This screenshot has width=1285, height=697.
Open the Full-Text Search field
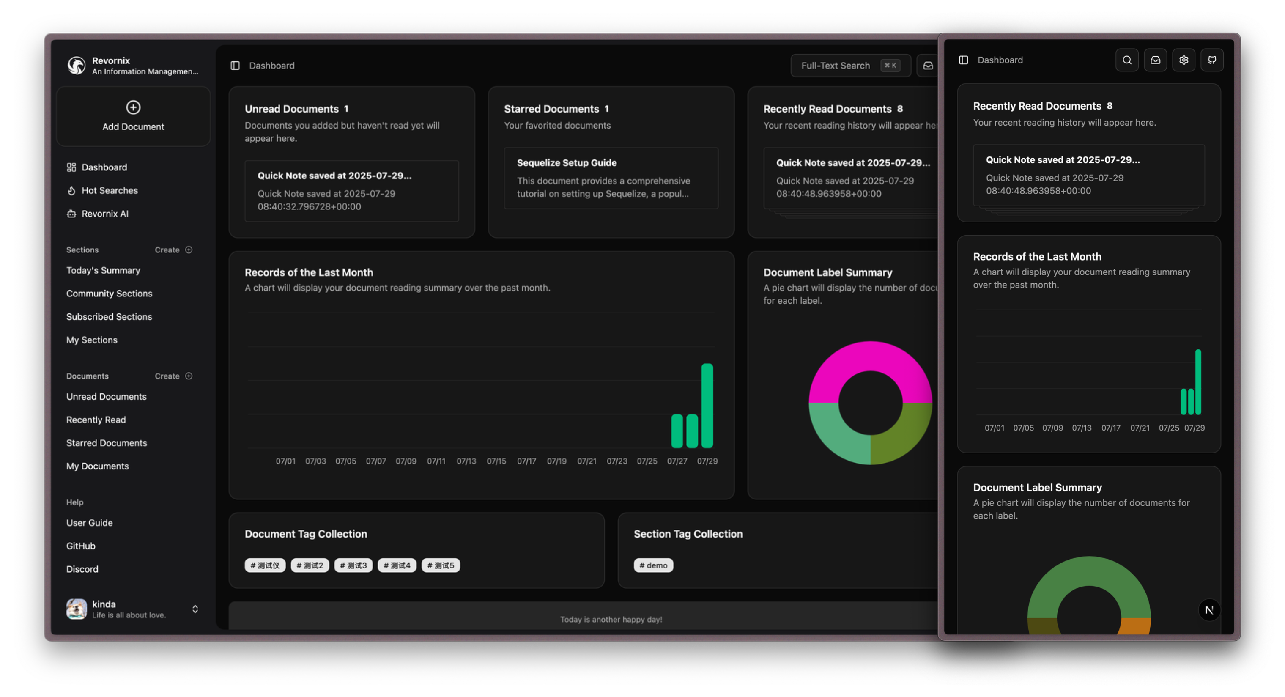[x=849, y=66]
